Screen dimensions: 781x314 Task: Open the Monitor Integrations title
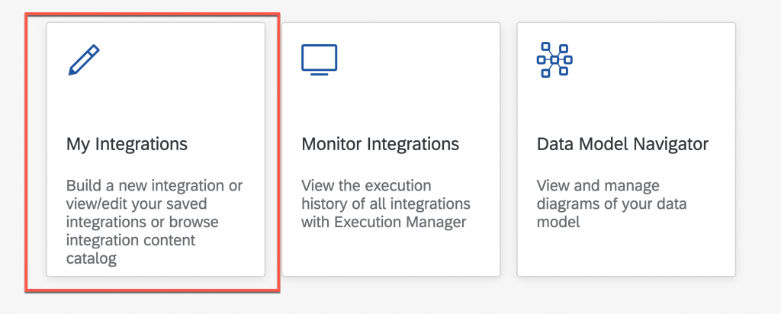pyautogui.click(x=380, y=144)
